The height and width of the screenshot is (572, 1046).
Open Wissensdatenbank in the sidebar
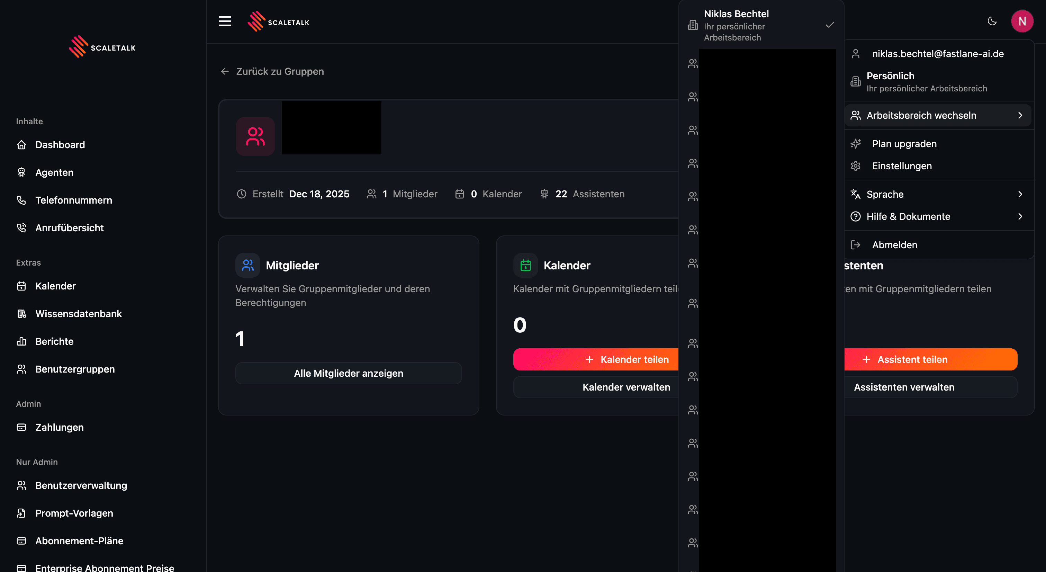point(78,314)
